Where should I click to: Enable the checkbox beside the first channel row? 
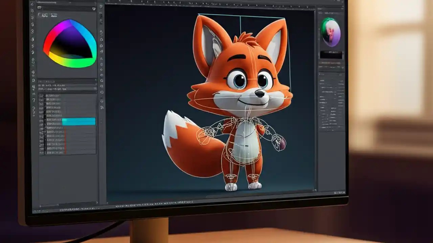pyautogui.click(x=41, y=96)
